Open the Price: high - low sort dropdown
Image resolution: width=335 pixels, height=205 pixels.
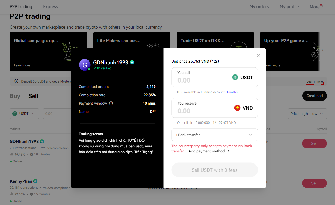point(307,114)
